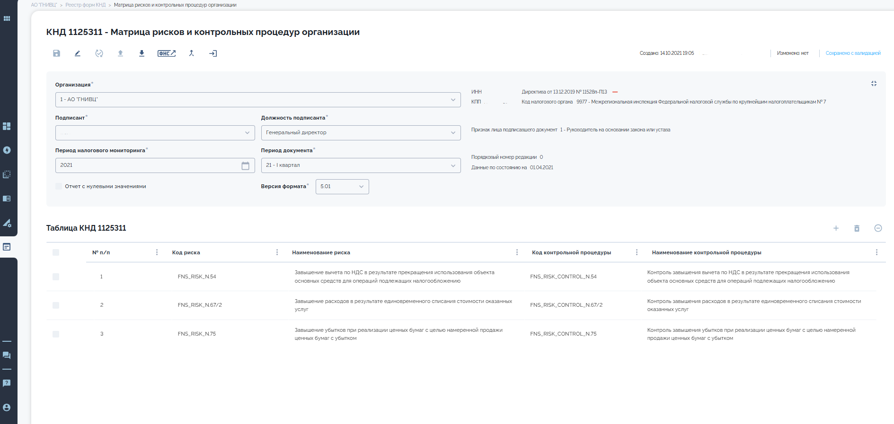
Task: Open column menu for 'Код риска'
Action: [277, 252]
